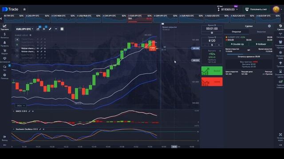Edit Stochastic Oscillator settings pencil
This screenshot has width=284, height=159.
coord(40,129)
